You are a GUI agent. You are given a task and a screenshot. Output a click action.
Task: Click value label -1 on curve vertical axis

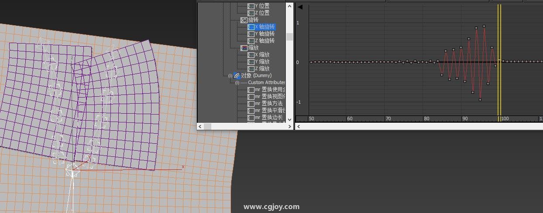tap(299, 102)
